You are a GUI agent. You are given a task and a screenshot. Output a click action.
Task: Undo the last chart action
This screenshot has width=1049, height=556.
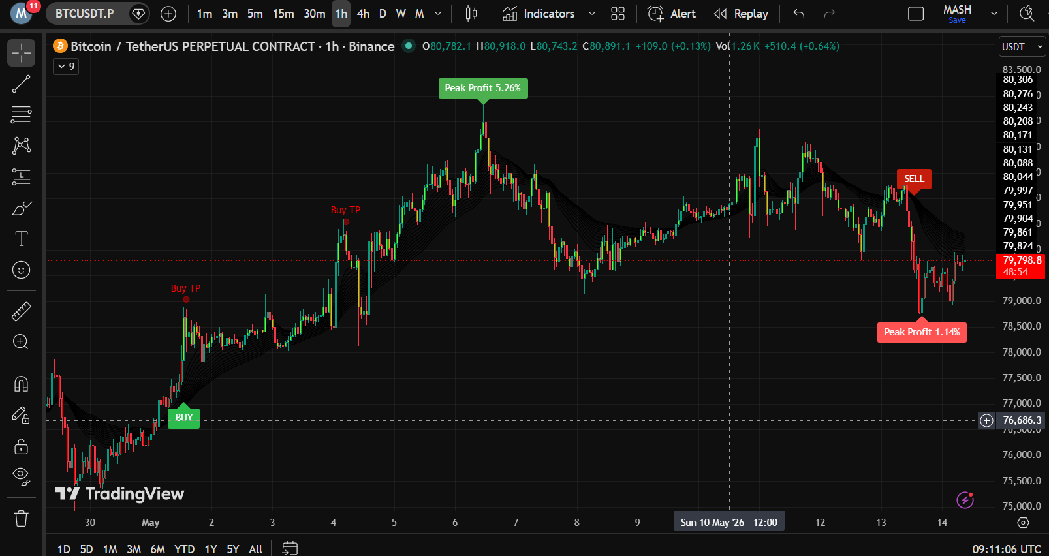(x=799, y=14)
